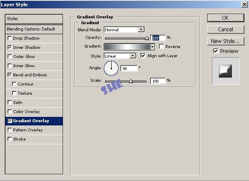Expand the gradient picker arrow

click(x=152, y=47)
